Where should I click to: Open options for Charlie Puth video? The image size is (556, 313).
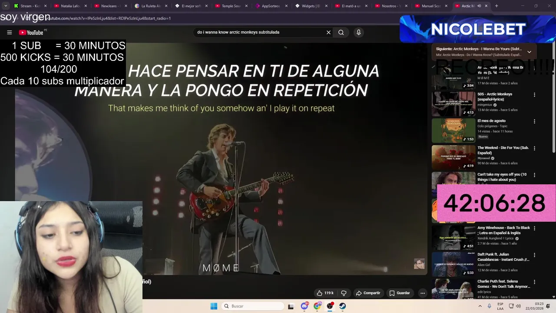(534, 282)
